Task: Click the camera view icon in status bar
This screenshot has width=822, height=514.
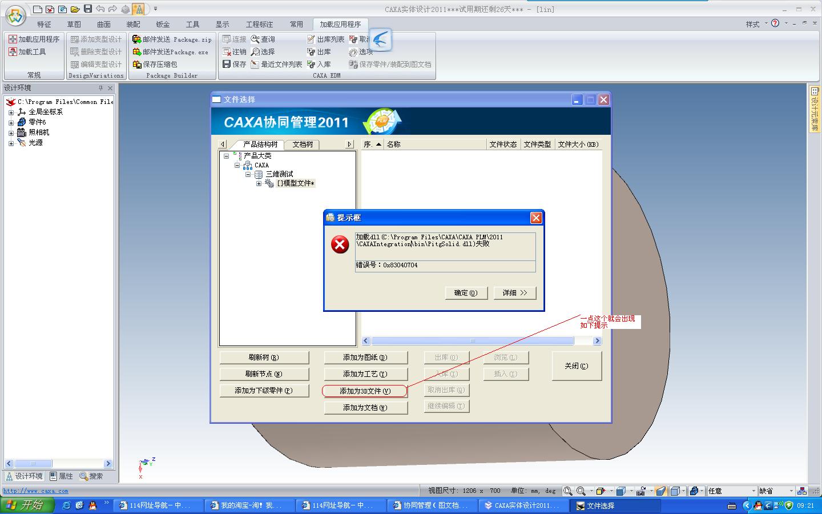Action: click(640, 491)
